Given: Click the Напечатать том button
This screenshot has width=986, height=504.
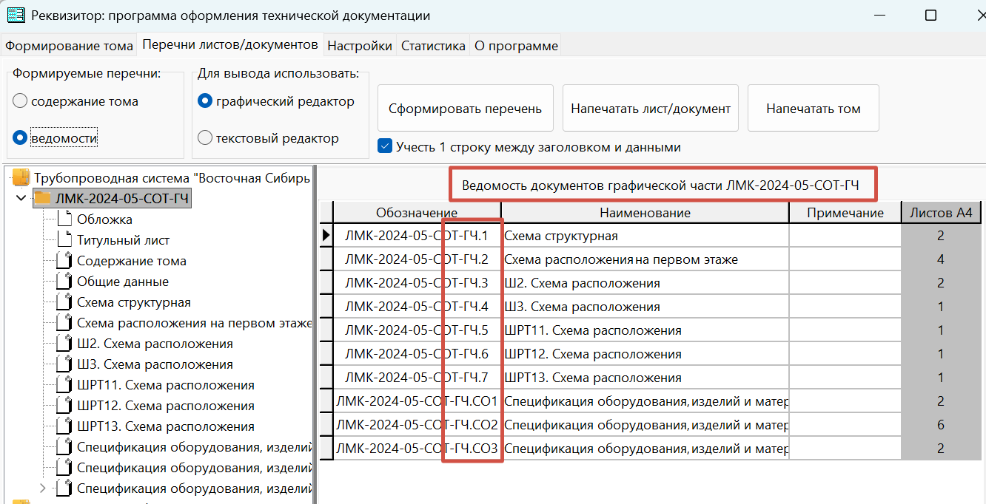Looking at the screenshot, I should click(813, 109).
